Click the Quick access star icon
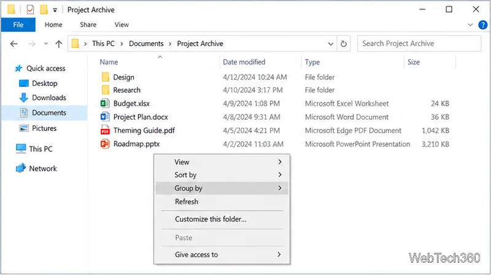The image size is (491, 275). pyautogui.click(x=18, y=68)
